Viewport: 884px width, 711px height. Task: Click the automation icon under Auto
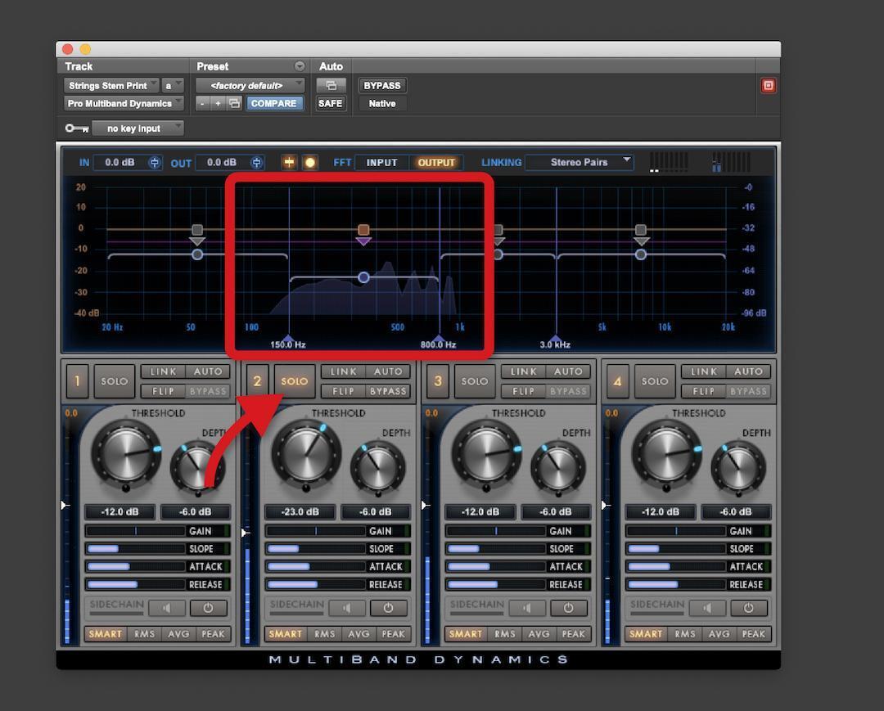tap(331, 85)
